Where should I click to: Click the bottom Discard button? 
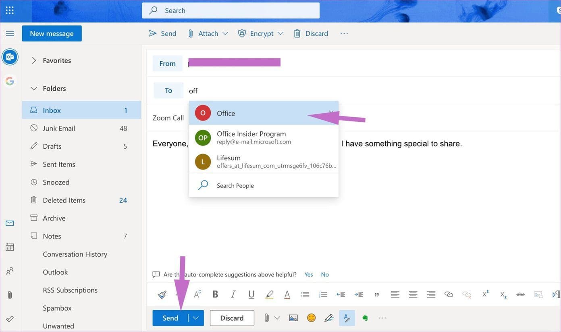(x=232, y=318)
